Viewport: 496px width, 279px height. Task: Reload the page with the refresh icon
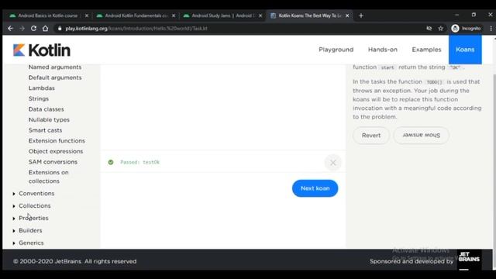tap(33, 28)
